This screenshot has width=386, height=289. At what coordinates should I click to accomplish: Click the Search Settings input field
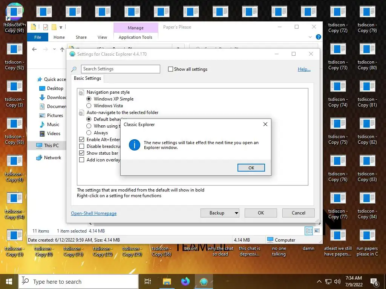pos(121,69)
